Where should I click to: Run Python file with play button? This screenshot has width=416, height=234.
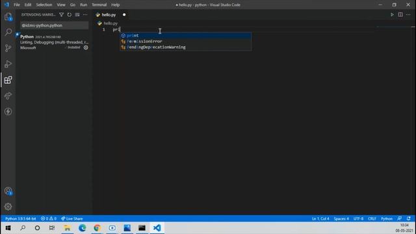click(x=392, y=14)
